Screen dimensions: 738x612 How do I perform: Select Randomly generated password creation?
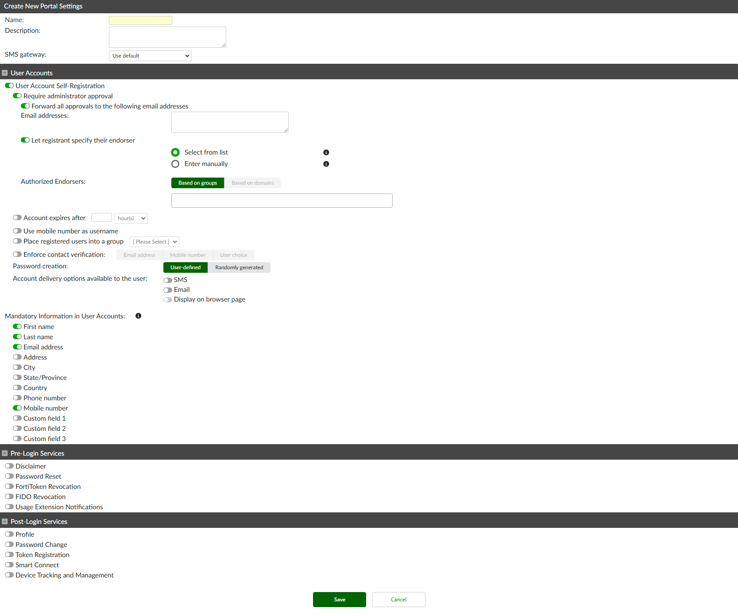[x=239, y=267]
